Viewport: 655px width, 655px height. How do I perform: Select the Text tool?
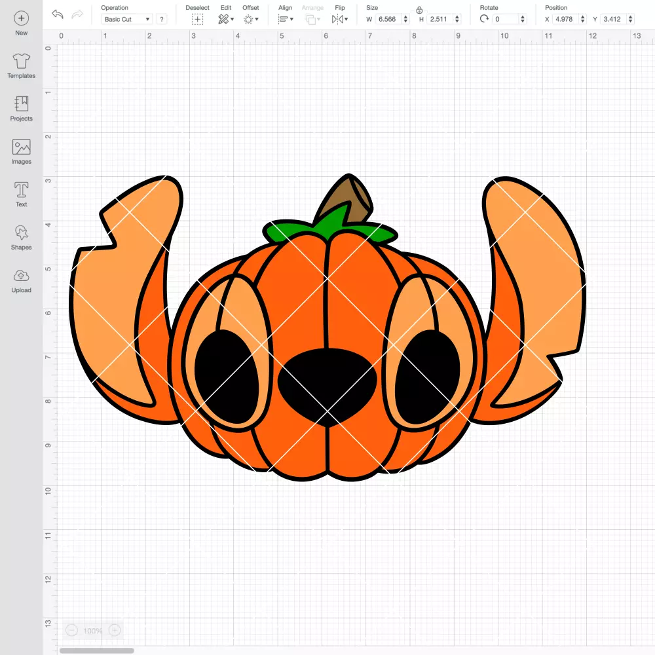point(22,195)
